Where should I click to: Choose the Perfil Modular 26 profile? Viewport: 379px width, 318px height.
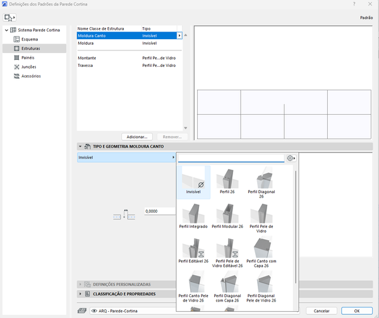click(227, 216)
